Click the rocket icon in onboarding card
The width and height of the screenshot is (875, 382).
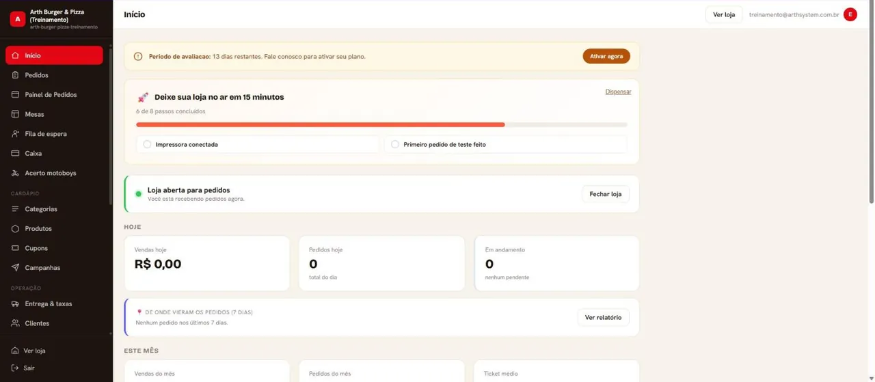[142, 97]
